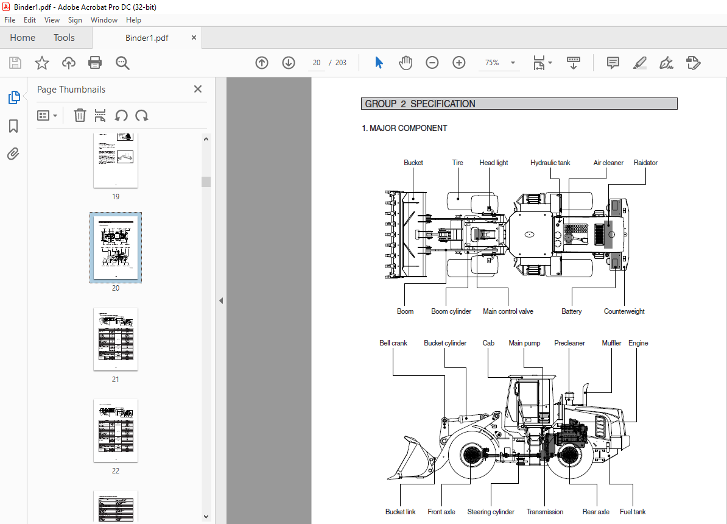Screen dimensions: 727x524
Task: Switch to the Home tab
Action: tap(23, 38)
